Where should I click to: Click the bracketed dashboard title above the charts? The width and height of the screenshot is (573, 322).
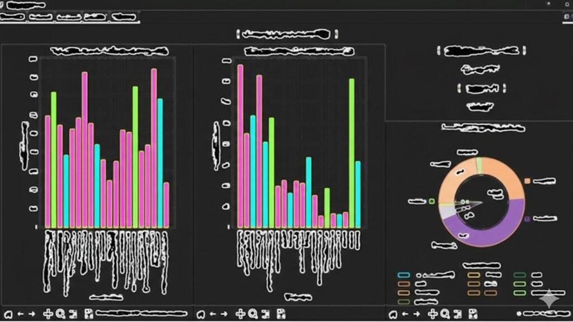(283, 35)
